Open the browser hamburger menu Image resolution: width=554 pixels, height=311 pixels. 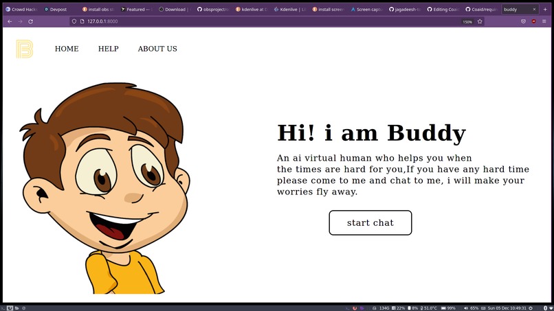point(544,21)
